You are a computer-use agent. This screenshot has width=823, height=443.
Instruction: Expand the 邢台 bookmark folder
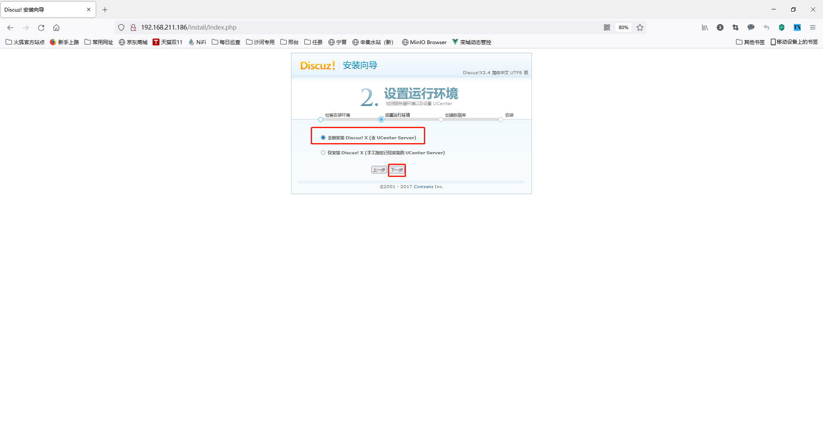coord(290,42)
